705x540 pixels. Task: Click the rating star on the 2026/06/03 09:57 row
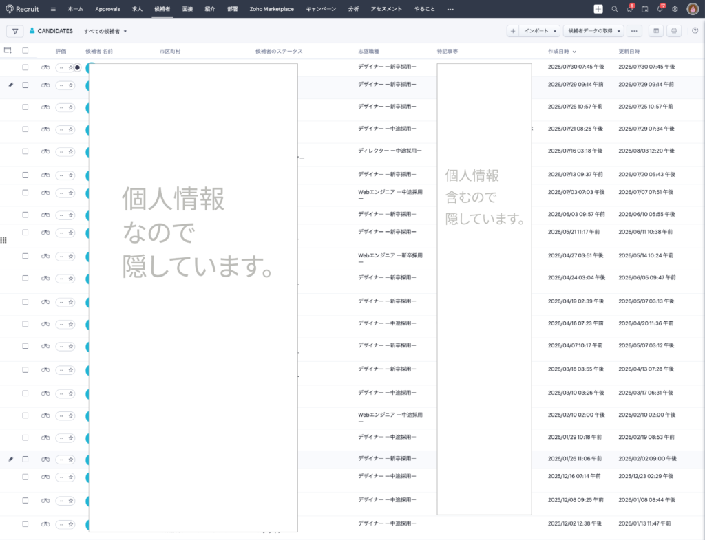click(x=71, y=215)
